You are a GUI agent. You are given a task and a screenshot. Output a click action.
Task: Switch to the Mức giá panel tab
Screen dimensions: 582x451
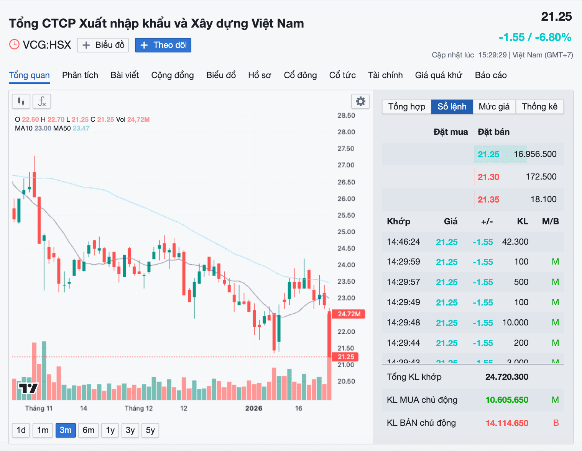494,106
